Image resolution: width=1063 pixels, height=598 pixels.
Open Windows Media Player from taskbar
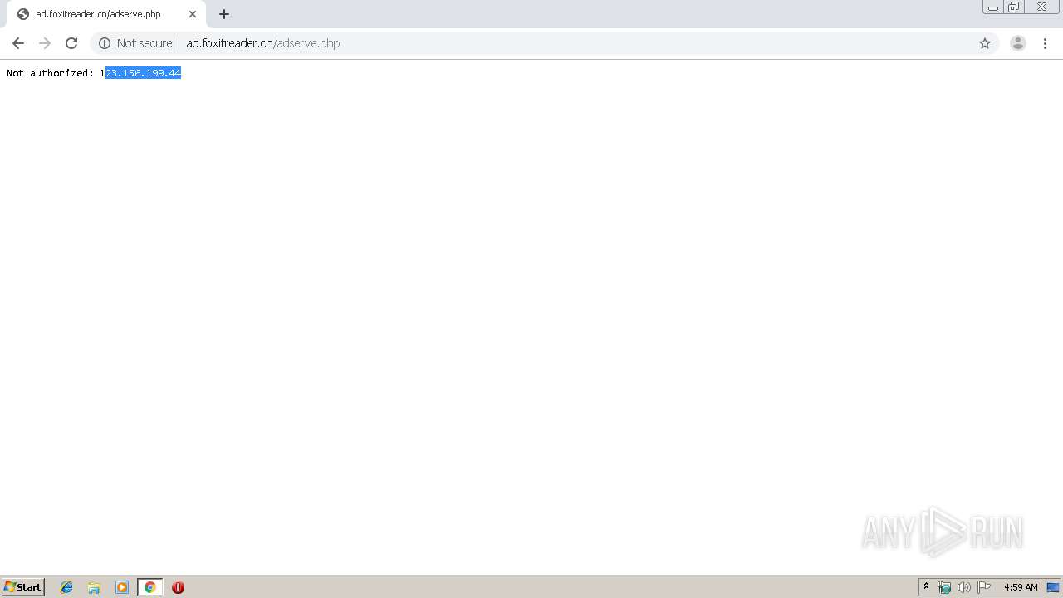(122, 587)
